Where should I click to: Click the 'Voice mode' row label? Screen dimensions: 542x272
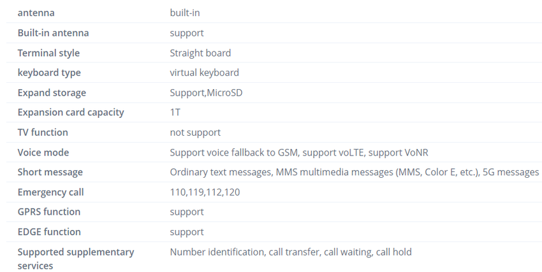[43, 152]
